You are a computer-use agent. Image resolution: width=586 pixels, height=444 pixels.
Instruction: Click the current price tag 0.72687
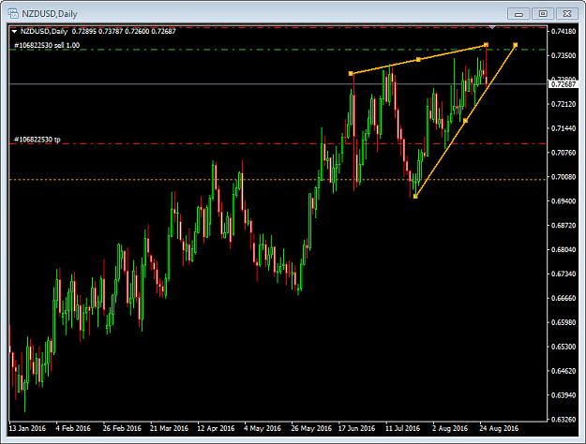pyautogui.click(x=563, y=84)
